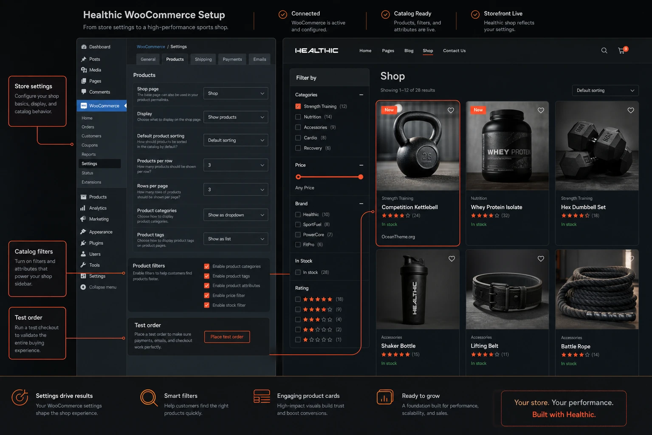Open the Tools wrench icon

point(83,265)
